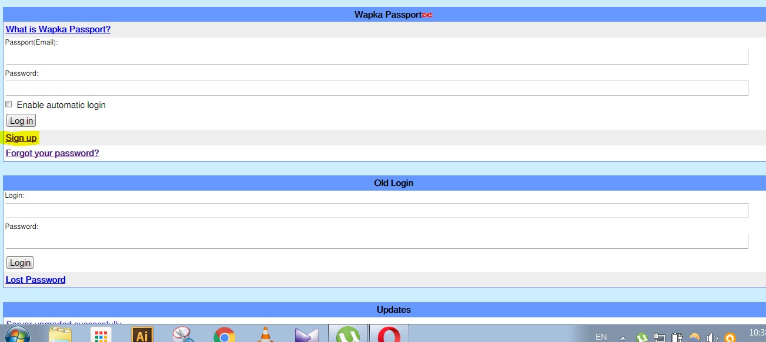The image size is (766, 342).
Task: Switch to uTorrent in the taskbar
Action: [348, 334]
